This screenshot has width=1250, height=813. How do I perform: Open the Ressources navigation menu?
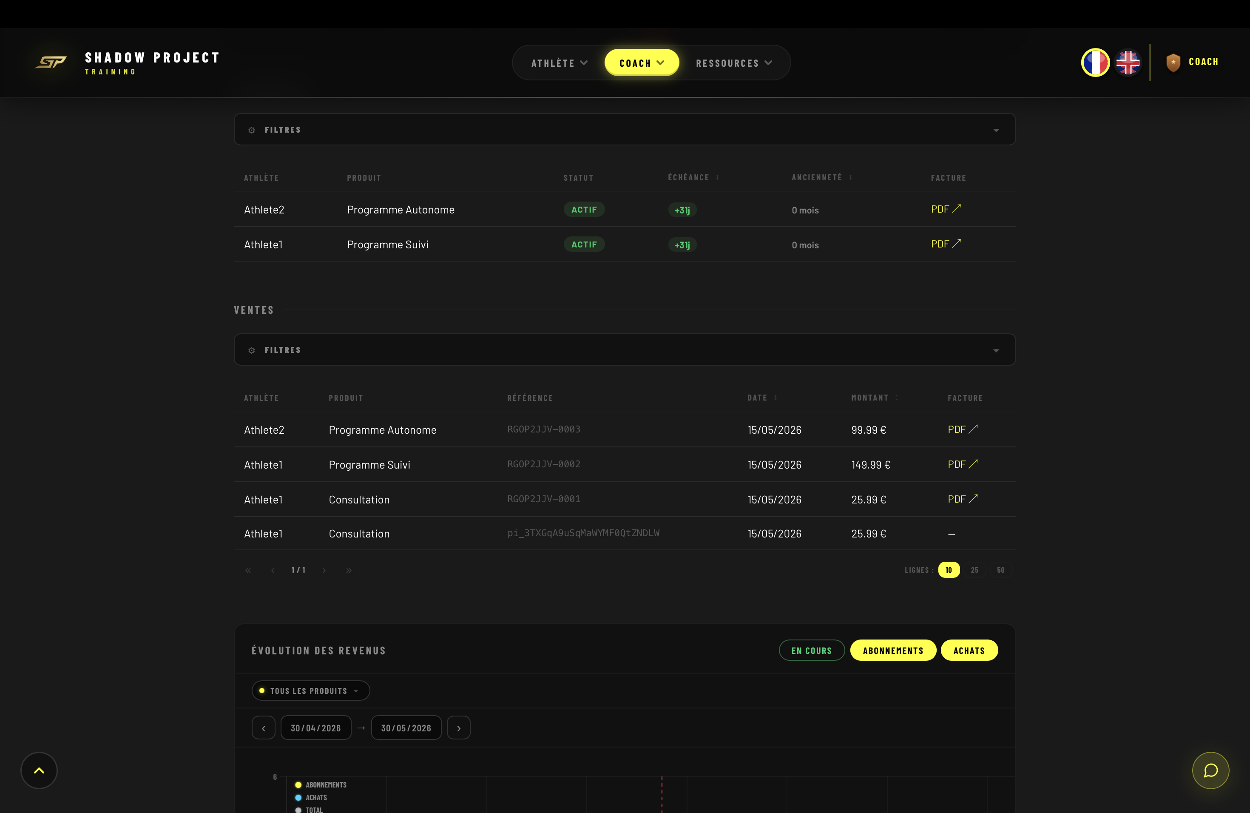(734, 63)
